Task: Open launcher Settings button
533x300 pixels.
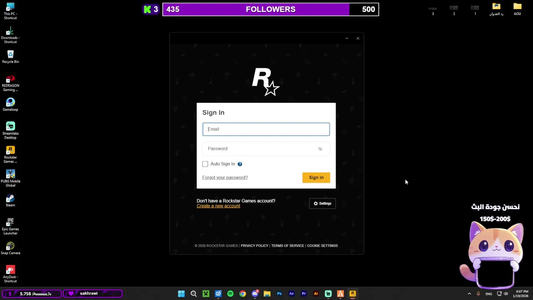Action: point(322,203)
